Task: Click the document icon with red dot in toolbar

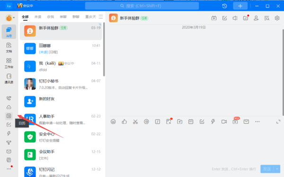Action: click(169, 121)
